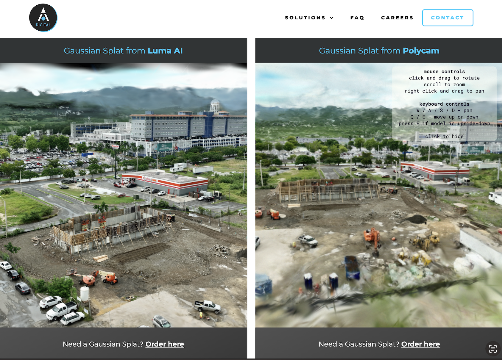Click the A Digital logo
502x360 pixels.
pyautogui.click(x=43, y=18)
